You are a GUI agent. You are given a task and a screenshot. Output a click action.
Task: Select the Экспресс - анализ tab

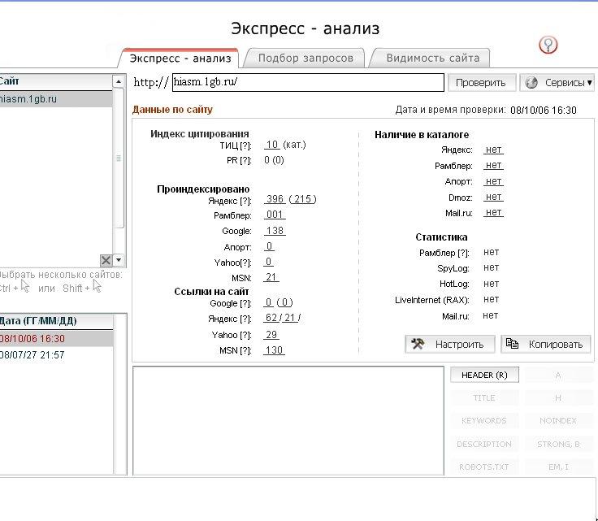tap(180, 58)
